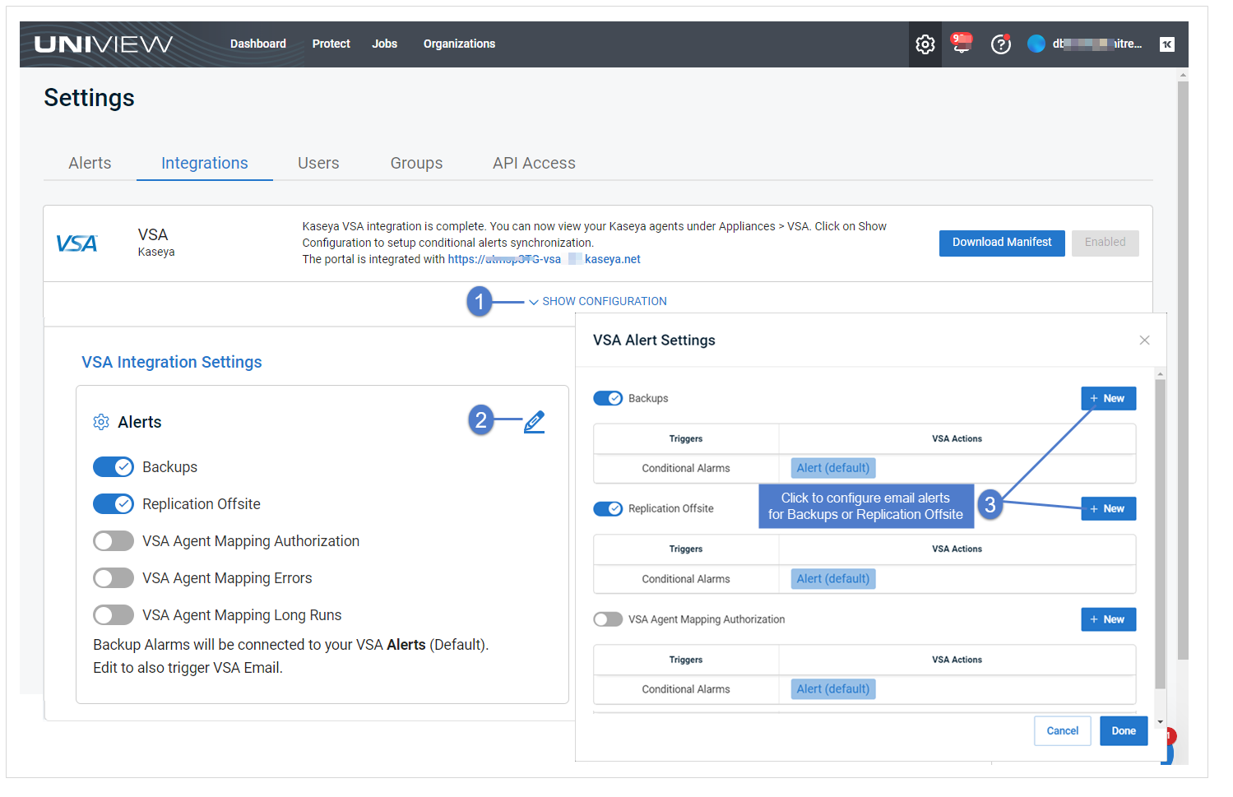Viewport: 1233px width, 797px height.
Task: Toggle Replication Offsite in VSA Alert Settings dialog
Action: [x=608, y=508]
